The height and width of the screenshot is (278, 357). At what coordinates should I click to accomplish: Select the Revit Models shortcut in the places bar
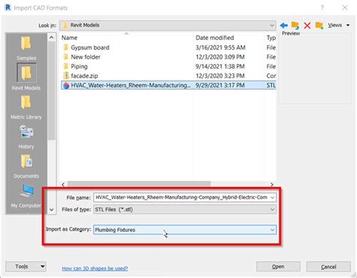tap(26, 77)
